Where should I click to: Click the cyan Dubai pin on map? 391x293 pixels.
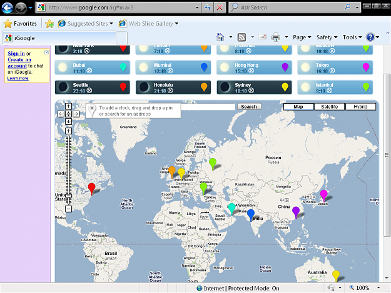[x=231, y=208]
